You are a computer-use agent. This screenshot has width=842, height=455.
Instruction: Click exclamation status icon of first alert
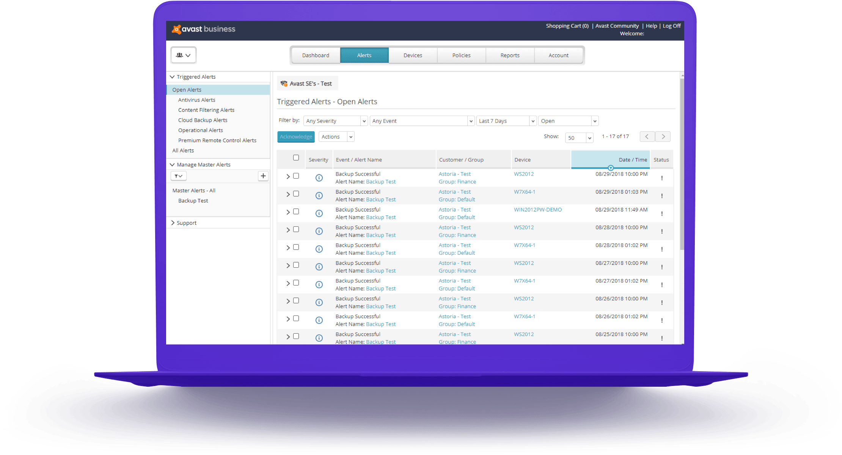(662, 178)
